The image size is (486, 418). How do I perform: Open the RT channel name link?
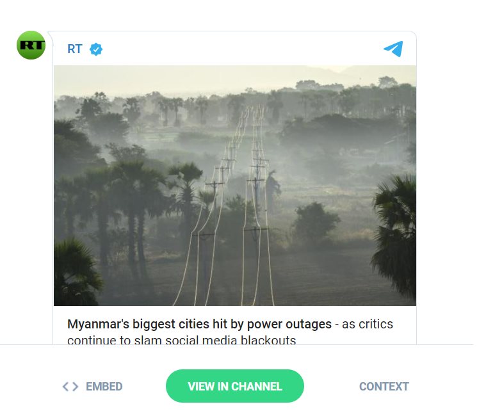75,49
